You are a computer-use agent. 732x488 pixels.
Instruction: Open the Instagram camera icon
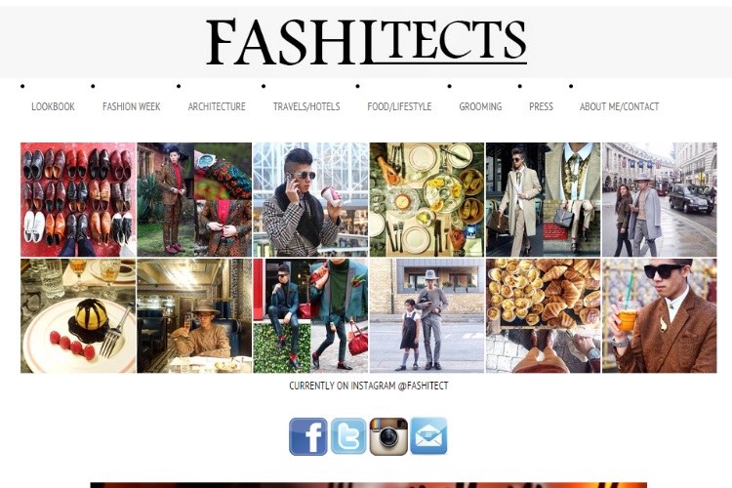(x=388, y=436)
